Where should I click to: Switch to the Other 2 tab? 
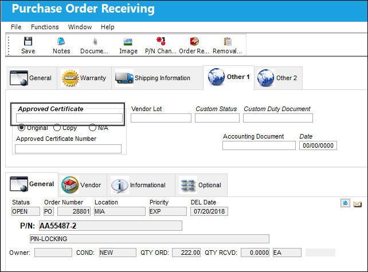pyautogui.click(x=279, y=78)
